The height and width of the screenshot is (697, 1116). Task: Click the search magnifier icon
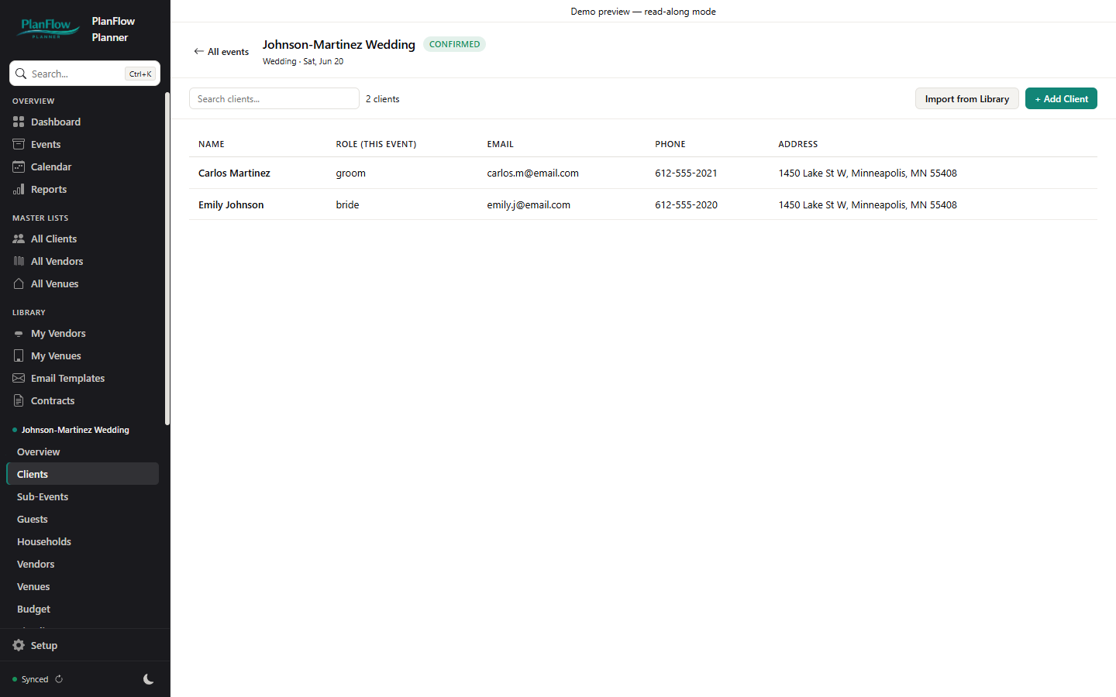pos(21,74)
